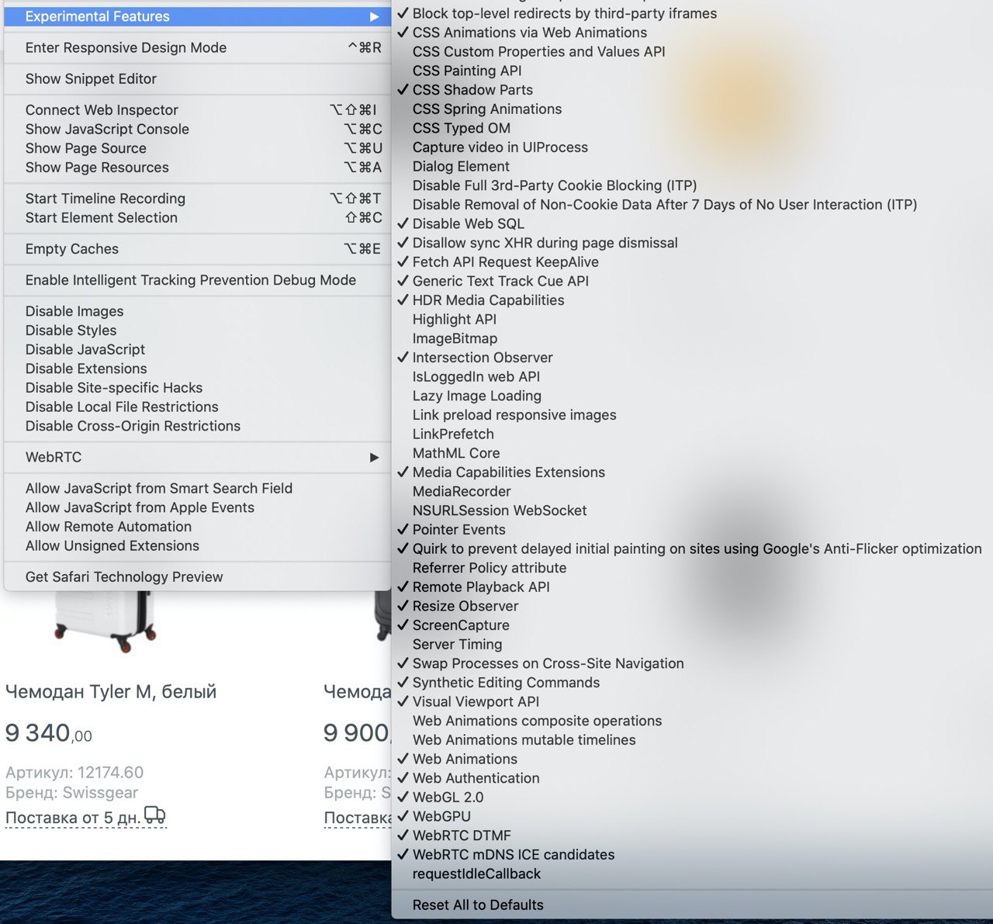Image resolution: width=993 pixels, height=924 pixels.
Task: Uncheck Fetch API Request KeepAlive
Action: point(692,262)
